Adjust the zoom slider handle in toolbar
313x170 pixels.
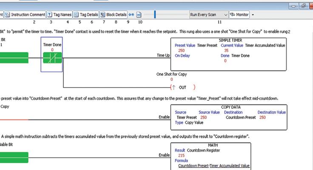155,14
